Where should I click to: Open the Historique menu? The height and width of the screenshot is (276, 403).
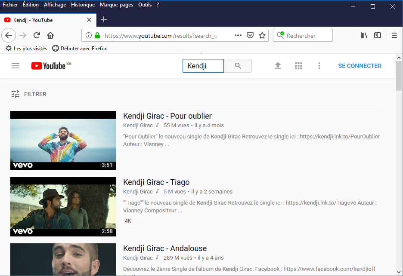[x=83, y=5]
